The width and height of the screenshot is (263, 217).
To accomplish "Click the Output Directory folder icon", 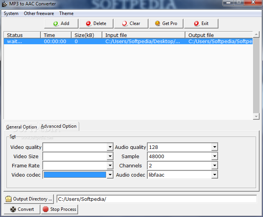I will pos(8,199).
